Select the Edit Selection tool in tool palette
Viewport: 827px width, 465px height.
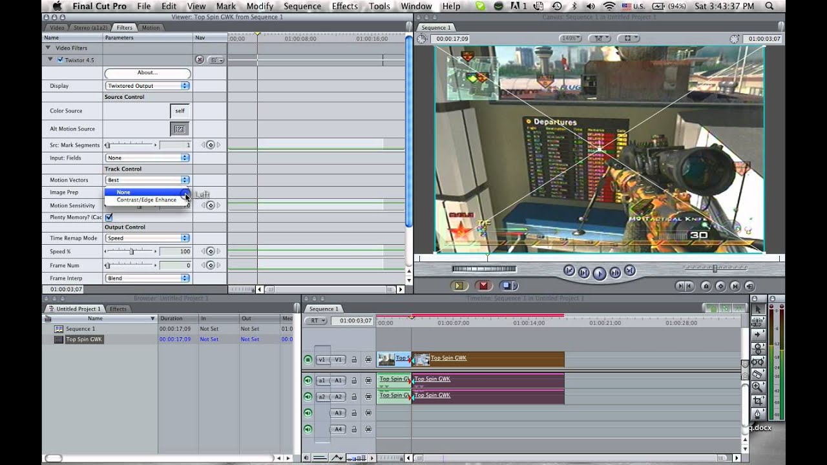[758, 322]
